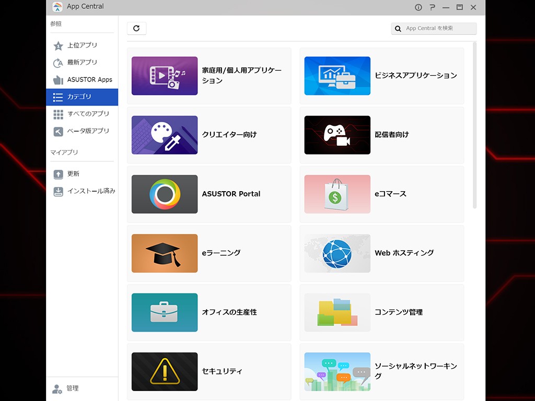Image resolution: width=535 pixels, height=401 pixels.
Task: Click the eコマース shopping bag icon
Action: click(x=337, y=194)
